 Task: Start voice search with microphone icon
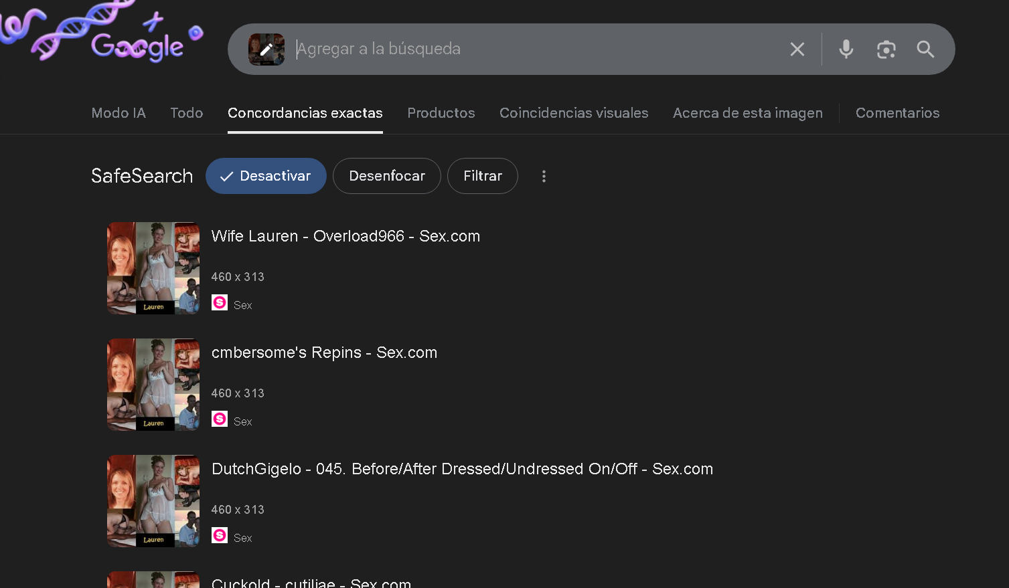(x=846, y=50)
